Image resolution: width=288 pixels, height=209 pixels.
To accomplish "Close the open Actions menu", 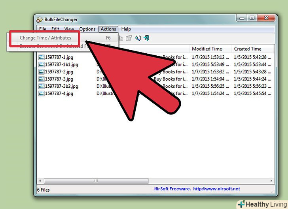I will [x=108, y=29].
